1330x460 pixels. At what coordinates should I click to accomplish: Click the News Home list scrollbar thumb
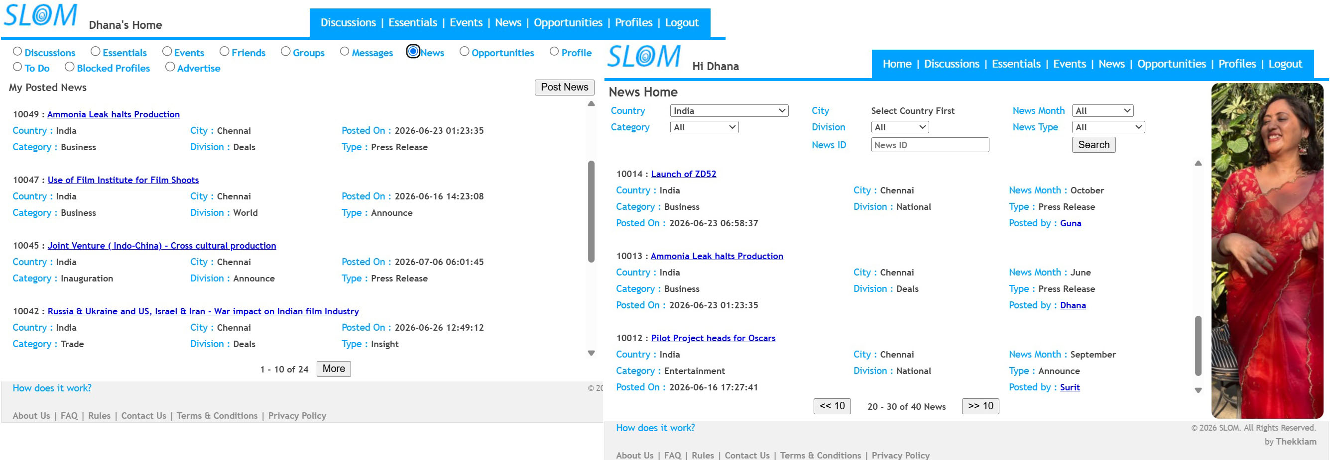(x=1198, y=346)
